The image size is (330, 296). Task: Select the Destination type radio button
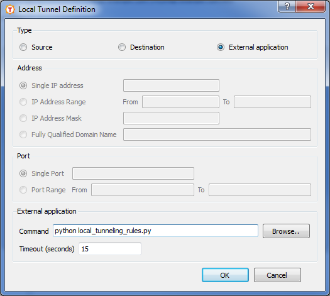(x=122, y=47)
